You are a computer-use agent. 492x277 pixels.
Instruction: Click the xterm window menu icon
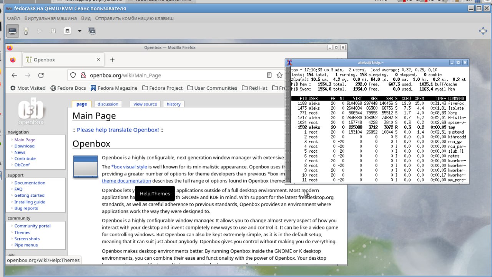click(290, 63)
